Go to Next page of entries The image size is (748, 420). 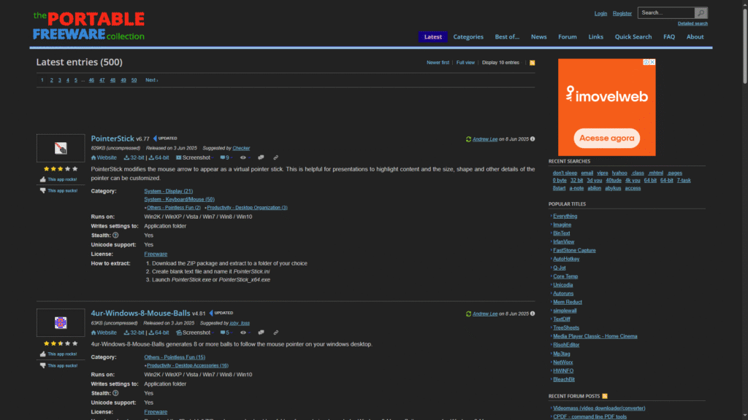click(152, 80)
